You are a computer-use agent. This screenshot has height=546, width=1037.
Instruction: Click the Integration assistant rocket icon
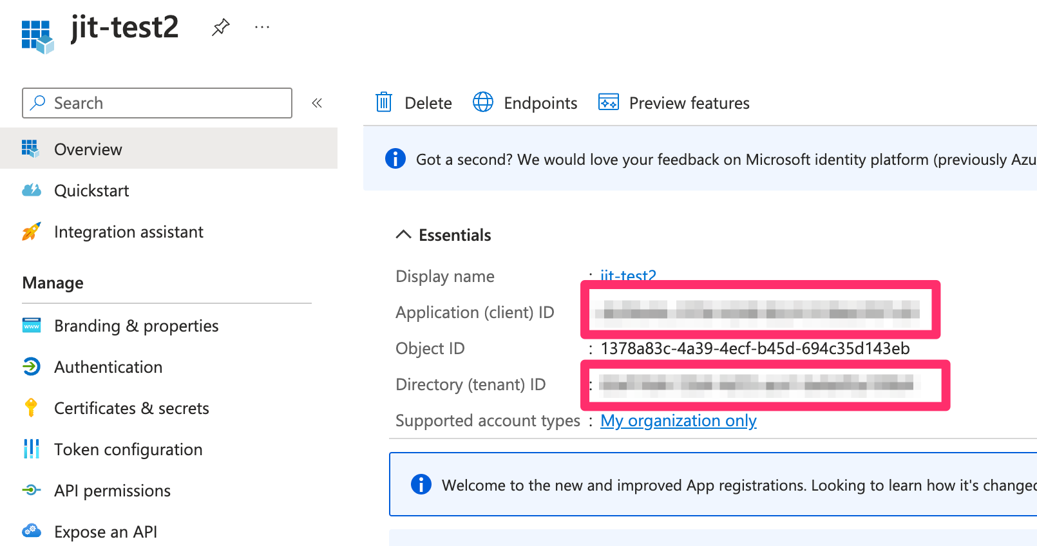(x=31, y=231)
